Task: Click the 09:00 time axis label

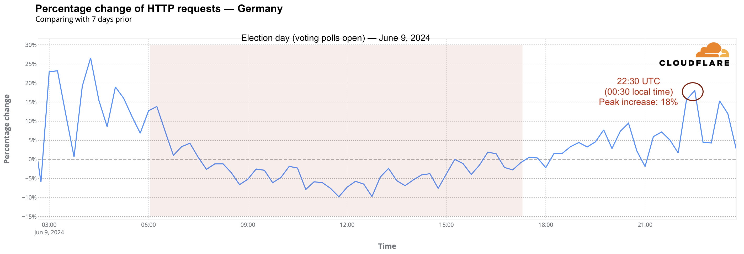Action: coord(248,225)
